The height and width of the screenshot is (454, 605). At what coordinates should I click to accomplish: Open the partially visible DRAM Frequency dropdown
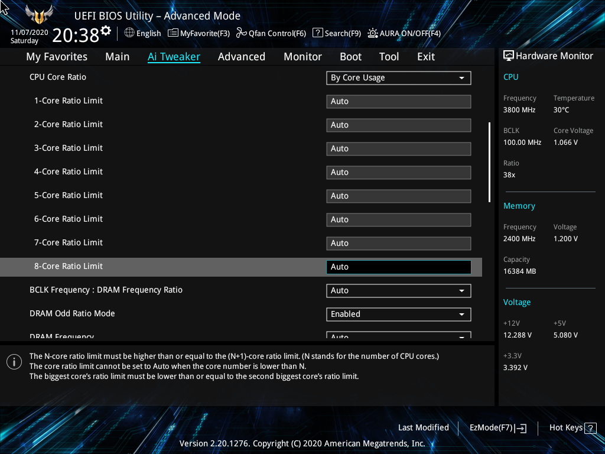point(399,335)
